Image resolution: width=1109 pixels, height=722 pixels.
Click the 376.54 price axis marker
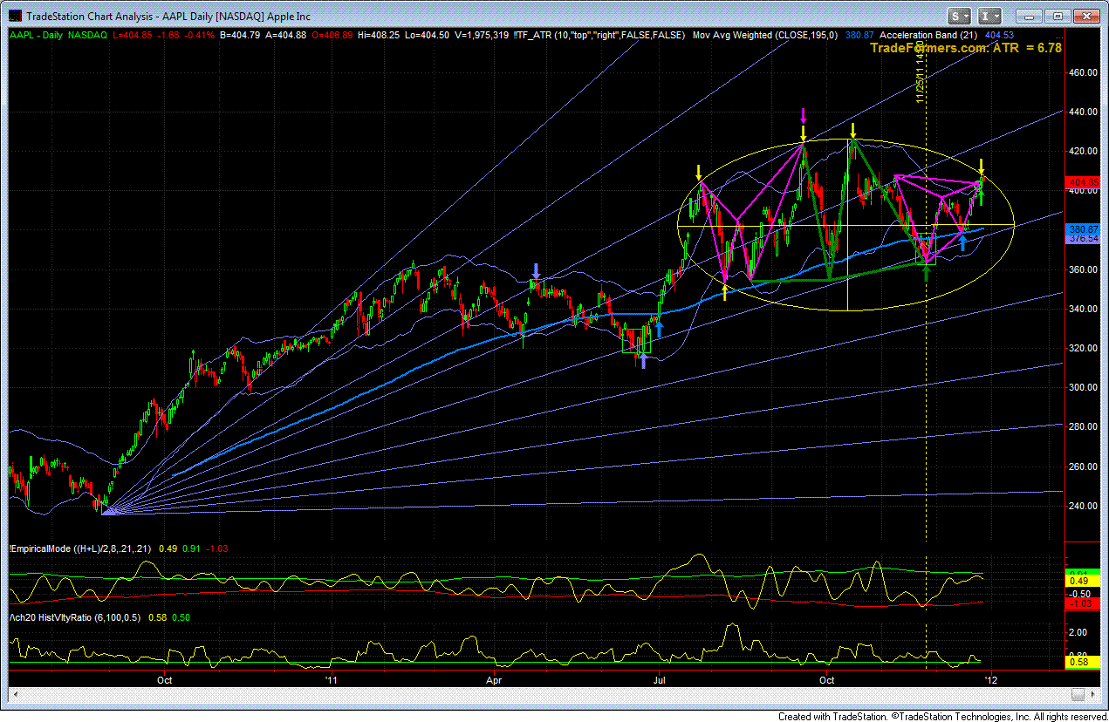tap(1082, 239)
